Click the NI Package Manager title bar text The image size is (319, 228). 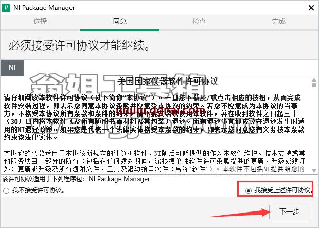pos(44,8)
